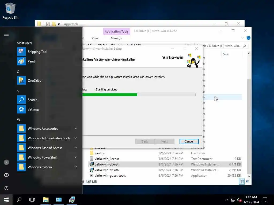274x205 pixels.
Task: Click the disabled Next button
Action: [165, 141]
